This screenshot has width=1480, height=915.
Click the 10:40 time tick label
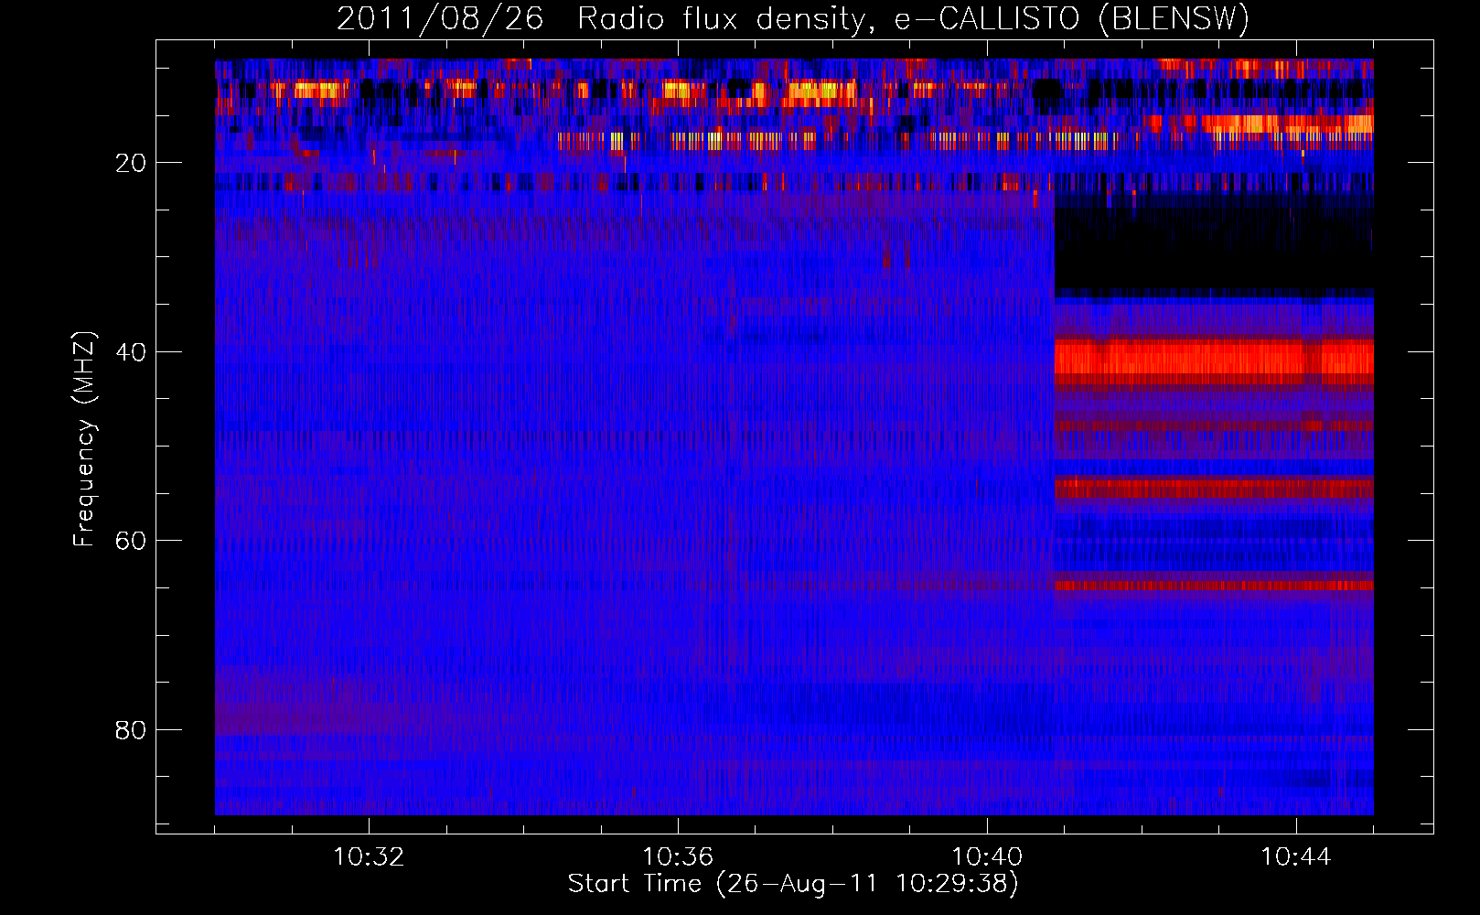(x=987, y=856)
